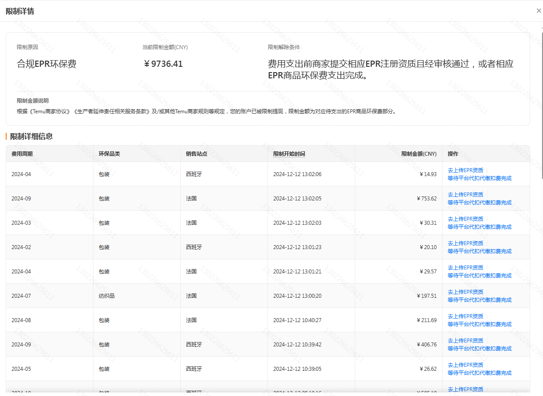Click 去上传EPR资质 for ¥14.93 row
This screenshot has height=396, width=543.
pyautogui.click(x=465, y=170)
